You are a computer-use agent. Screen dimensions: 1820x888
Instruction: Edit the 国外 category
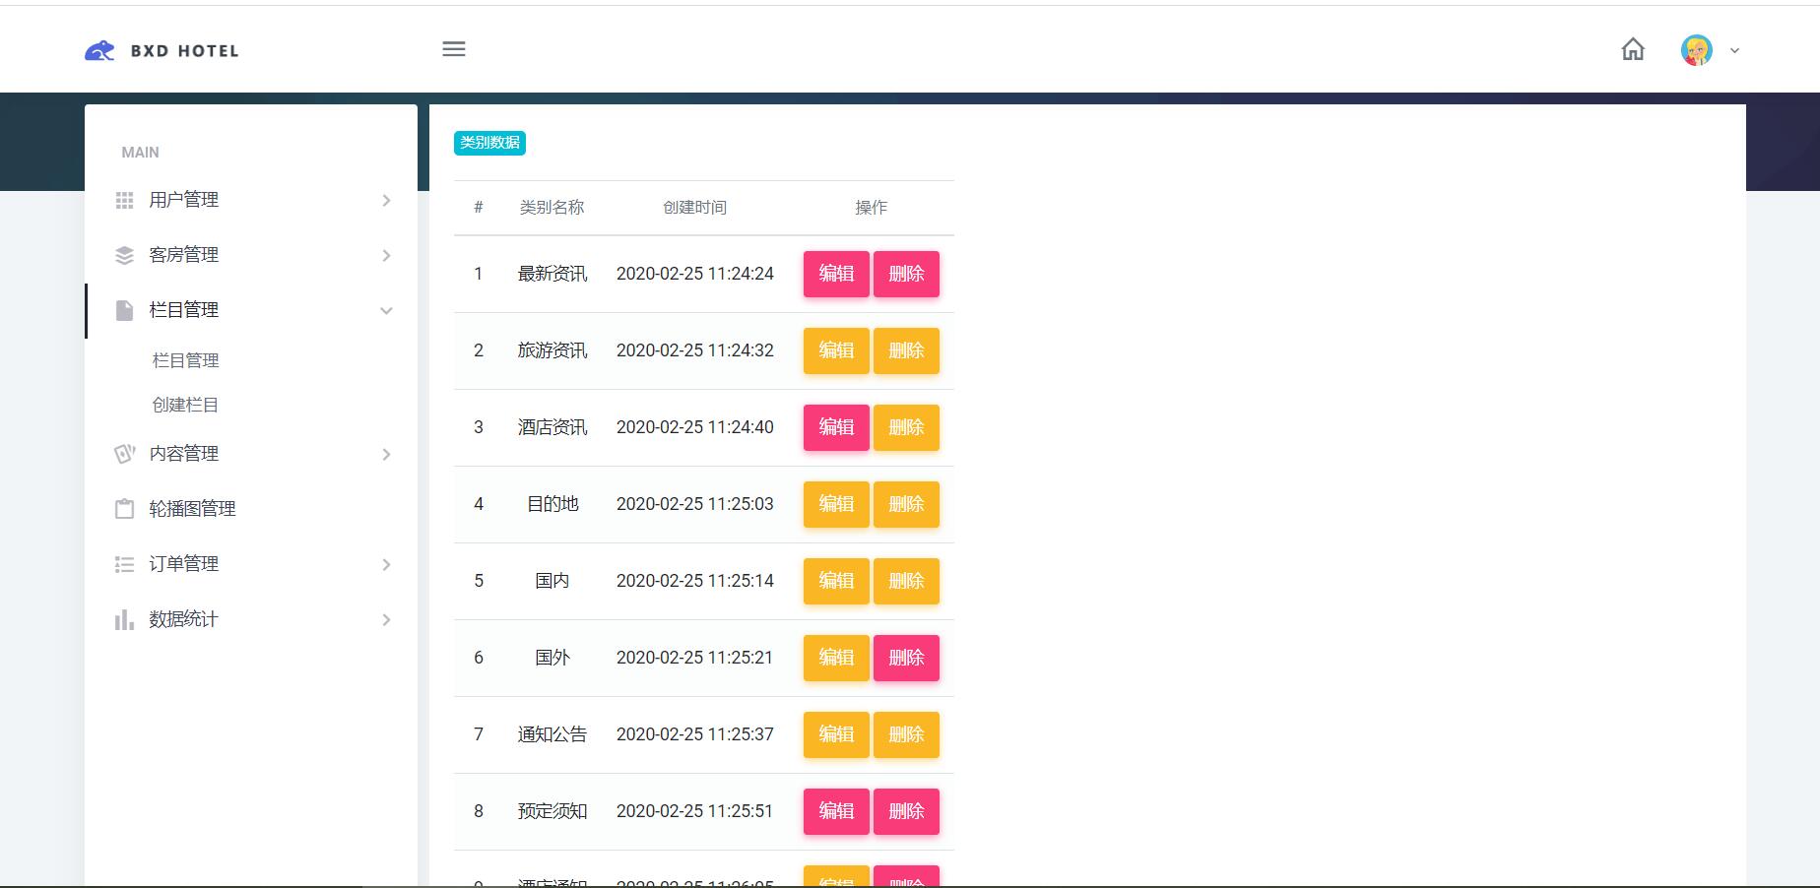(x=836, y=658)
